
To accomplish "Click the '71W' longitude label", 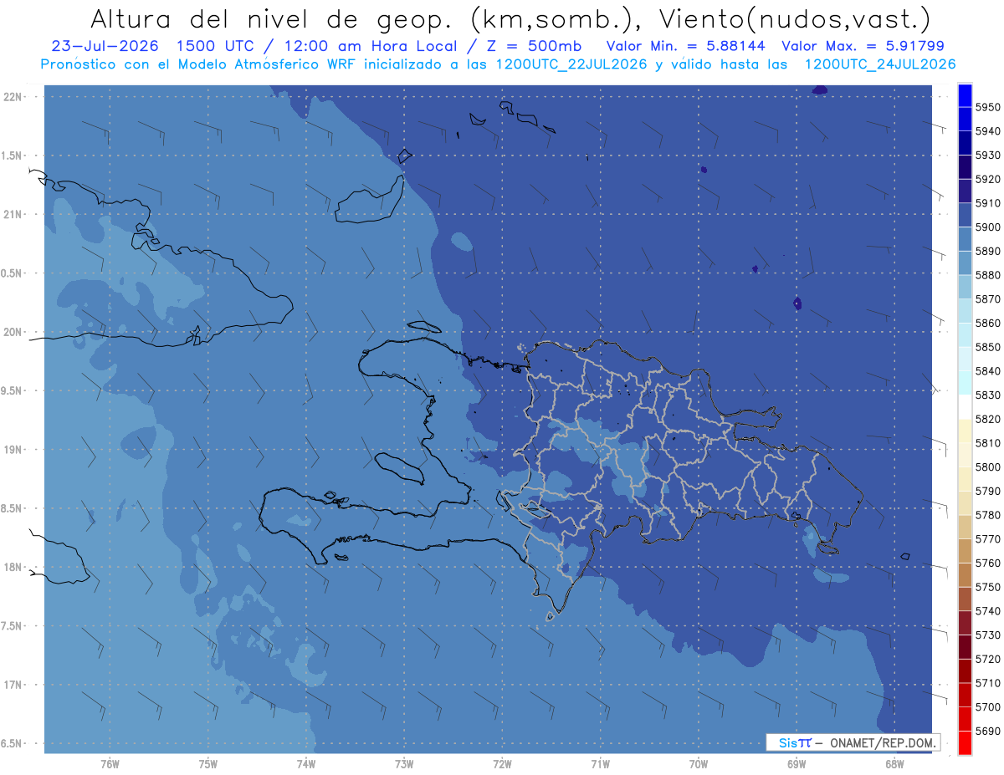I will (x=600, y=764).
